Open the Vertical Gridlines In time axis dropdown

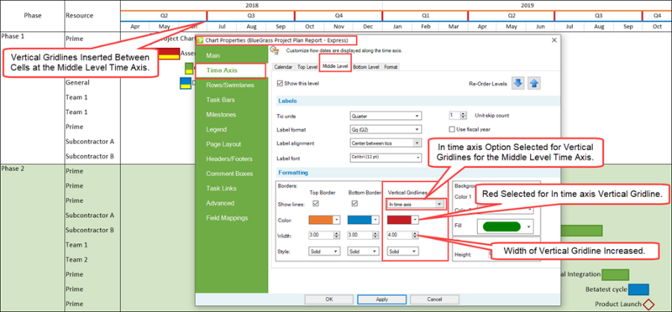pyautogui.click(x=415, y=205)
